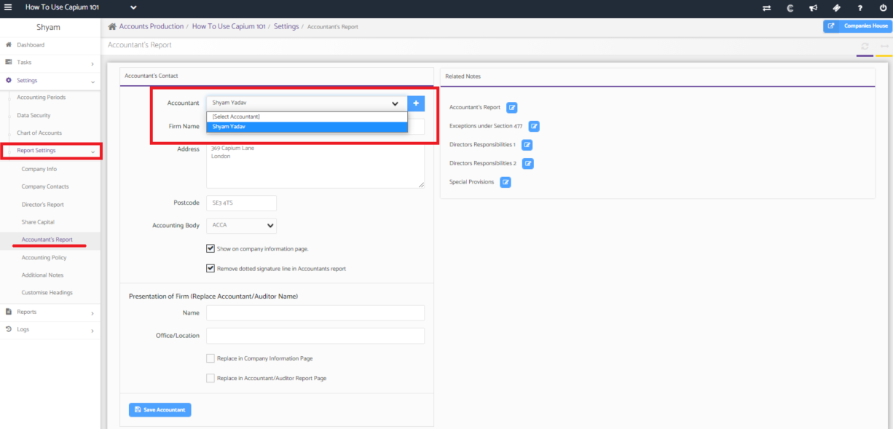This screenshot has width=893, height=429.
Task: Open Director's Report settings
Action: coord(43,205)
